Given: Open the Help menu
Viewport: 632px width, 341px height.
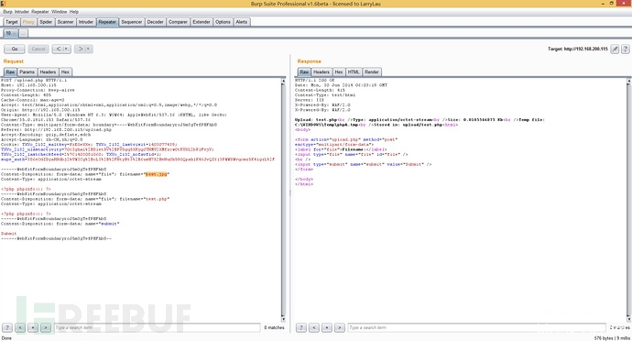Looking at the screenshot, I should click(x=74, y=12).
